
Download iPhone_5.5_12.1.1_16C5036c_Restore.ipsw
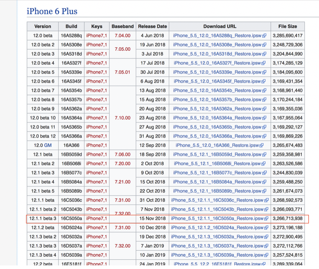click(219, 200)
